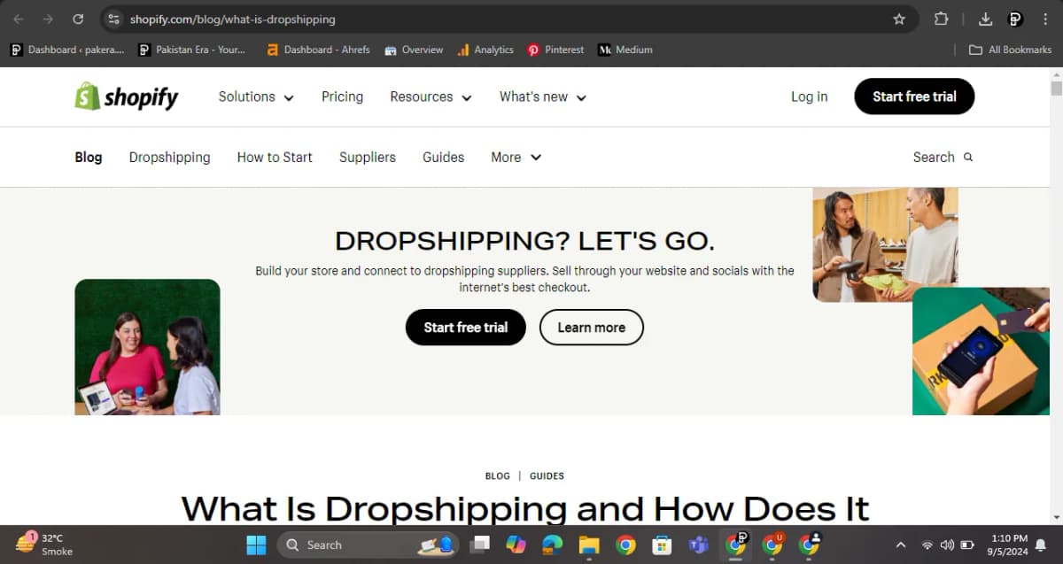The height and width of the screenshot is (564, 1063).
Task: Open the notifications bell icon
Action: click(1041, 545)
